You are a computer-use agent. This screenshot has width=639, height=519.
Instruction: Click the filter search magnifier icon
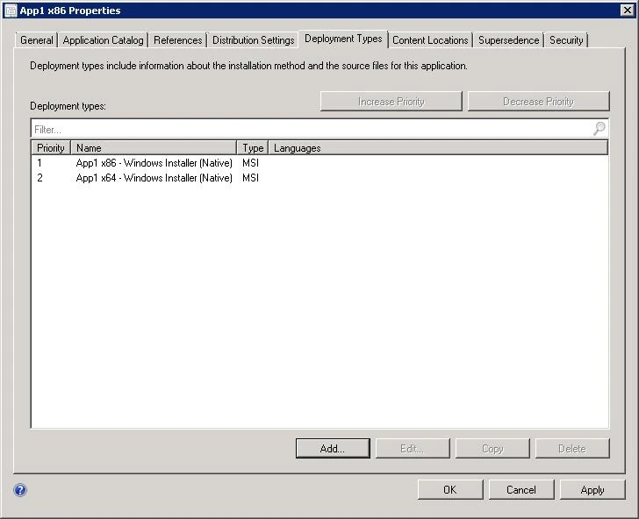click(x=599, y=129)
